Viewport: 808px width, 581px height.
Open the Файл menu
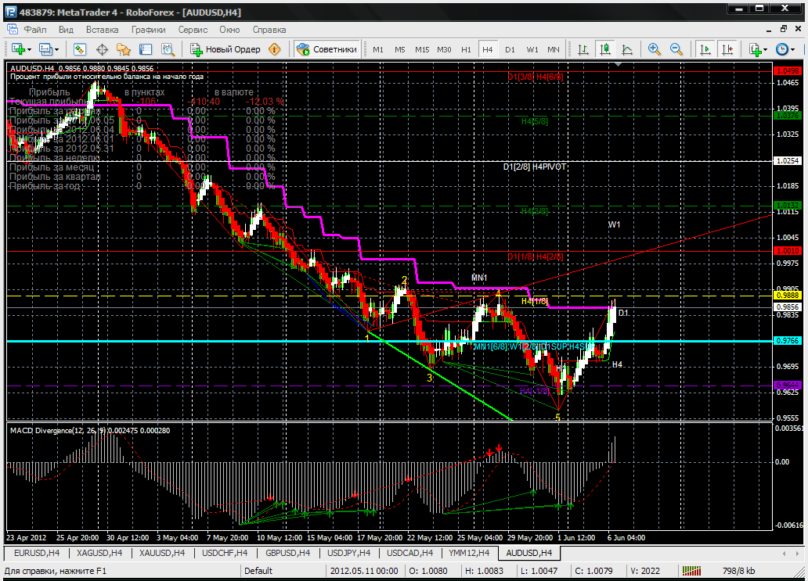click(x=35, y=30)
